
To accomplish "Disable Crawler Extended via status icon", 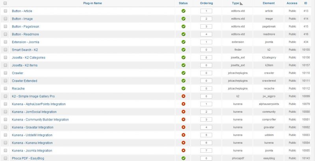I will click(183, 81).
